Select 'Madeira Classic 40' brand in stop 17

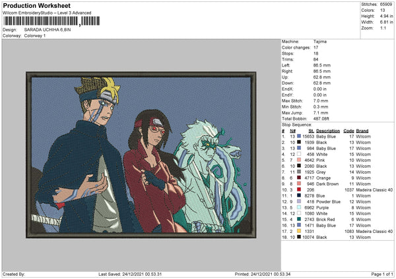click(x=374, y=231)
